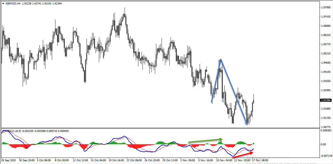Click the 12 Oct 12:00 time label
Screen dimensions: 333x164
[x=80, y=160]
